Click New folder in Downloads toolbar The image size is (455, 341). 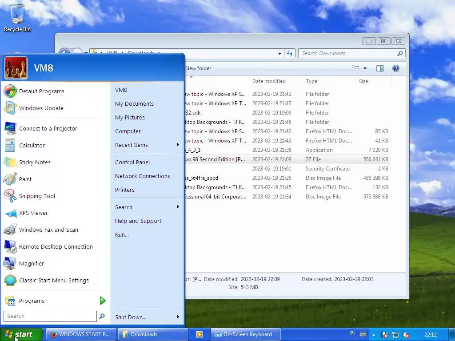(198, 68)
